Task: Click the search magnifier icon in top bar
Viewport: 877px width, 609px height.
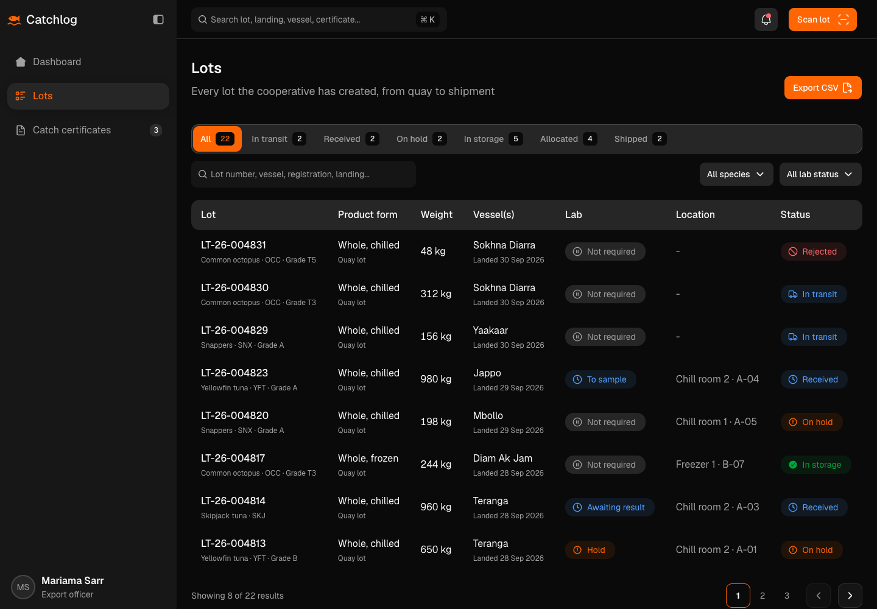Action: (203, 19)
